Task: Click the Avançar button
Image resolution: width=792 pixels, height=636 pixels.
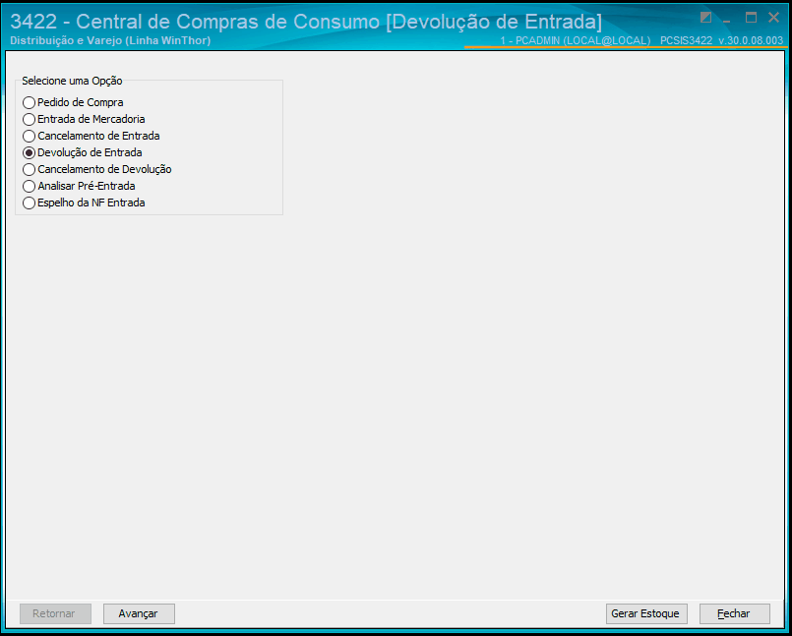Action: tap(139, 613)
